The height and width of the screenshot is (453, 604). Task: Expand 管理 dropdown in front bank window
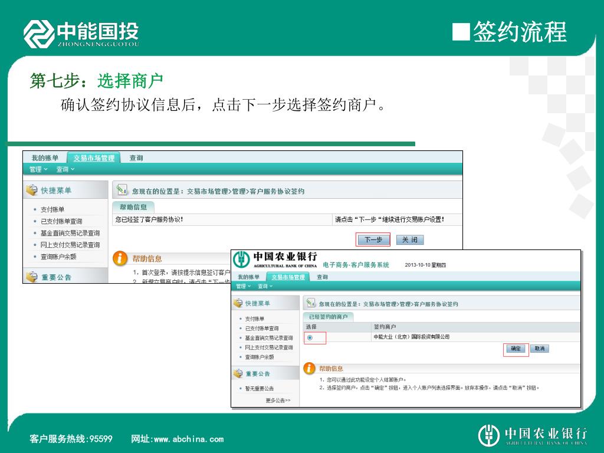(243, 286)
